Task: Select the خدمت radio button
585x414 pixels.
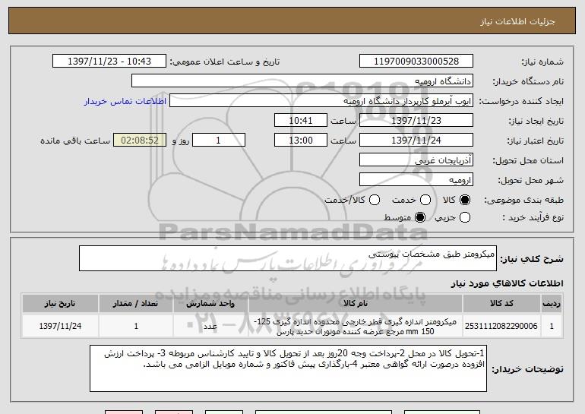Action: pos(425,200)
